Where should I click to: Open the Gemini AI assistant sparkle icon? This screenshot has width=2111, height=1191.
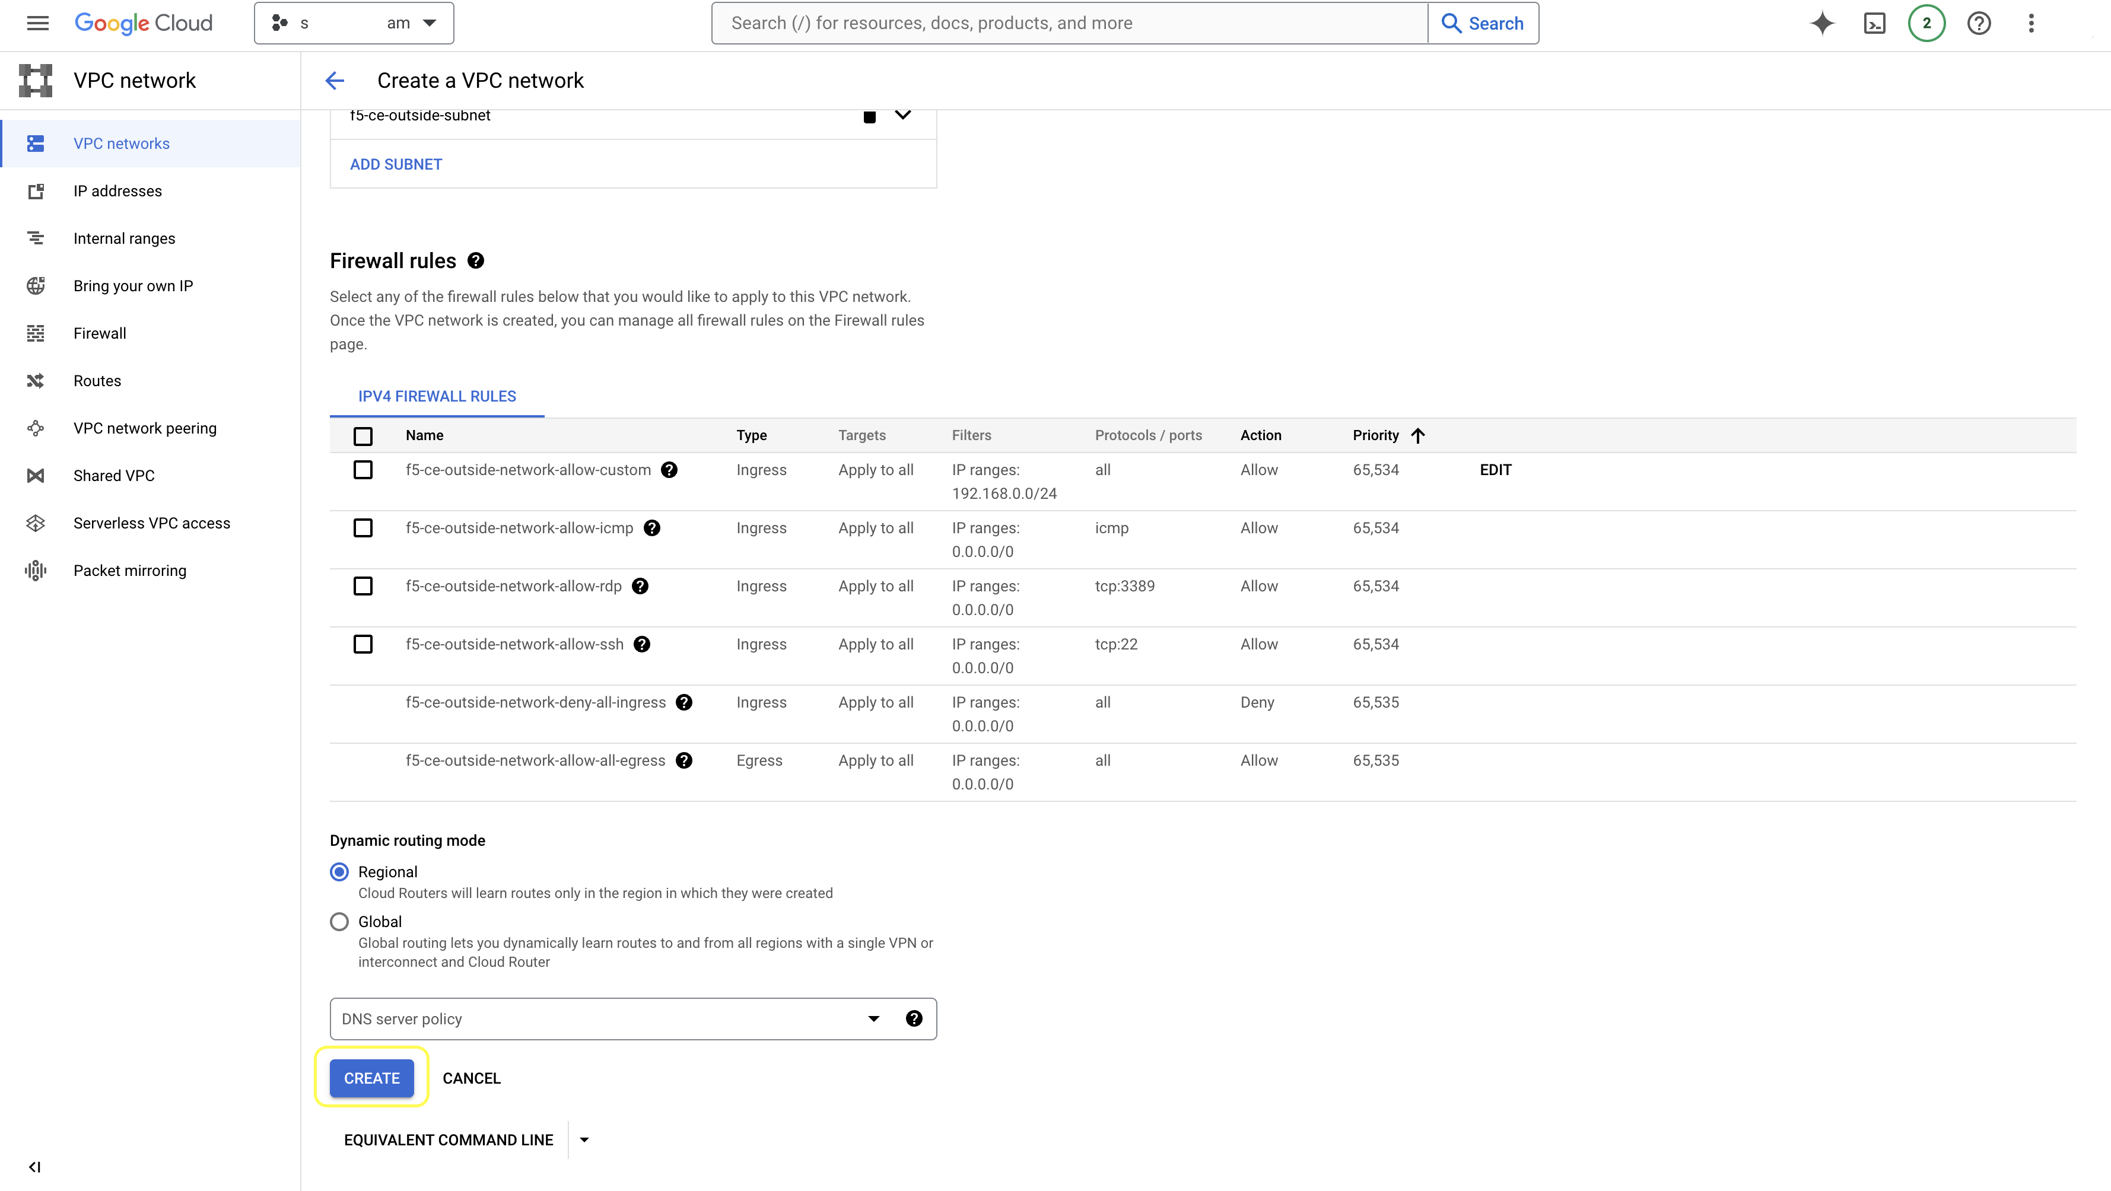click(1821, 23)
